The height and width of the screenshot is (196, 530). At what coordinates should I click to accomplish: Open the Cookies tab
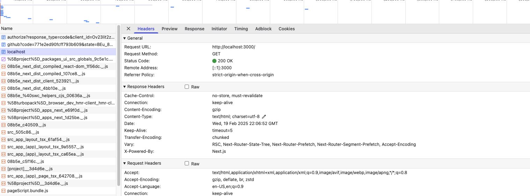(286, 29)
